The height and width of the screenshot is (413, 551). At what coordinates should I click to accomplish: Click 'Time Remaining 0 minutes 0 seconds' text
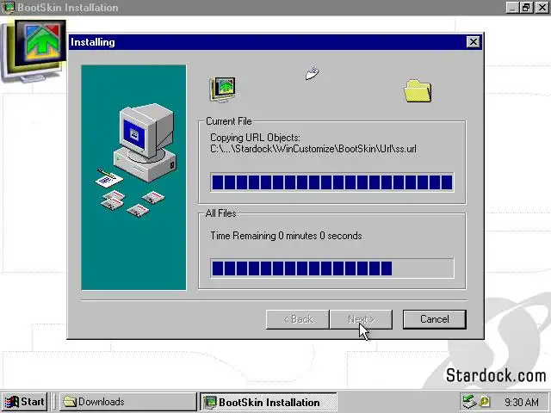[x=286, y=236]
